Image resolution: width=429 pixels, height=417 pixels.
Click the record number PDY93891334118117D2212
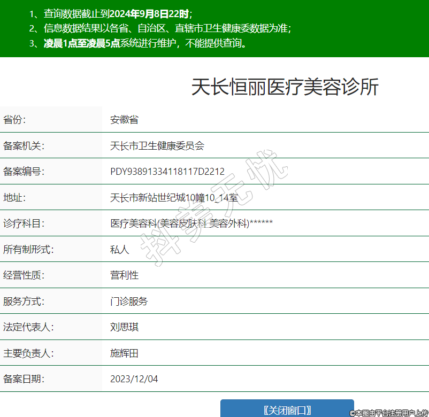click(167, 172)
